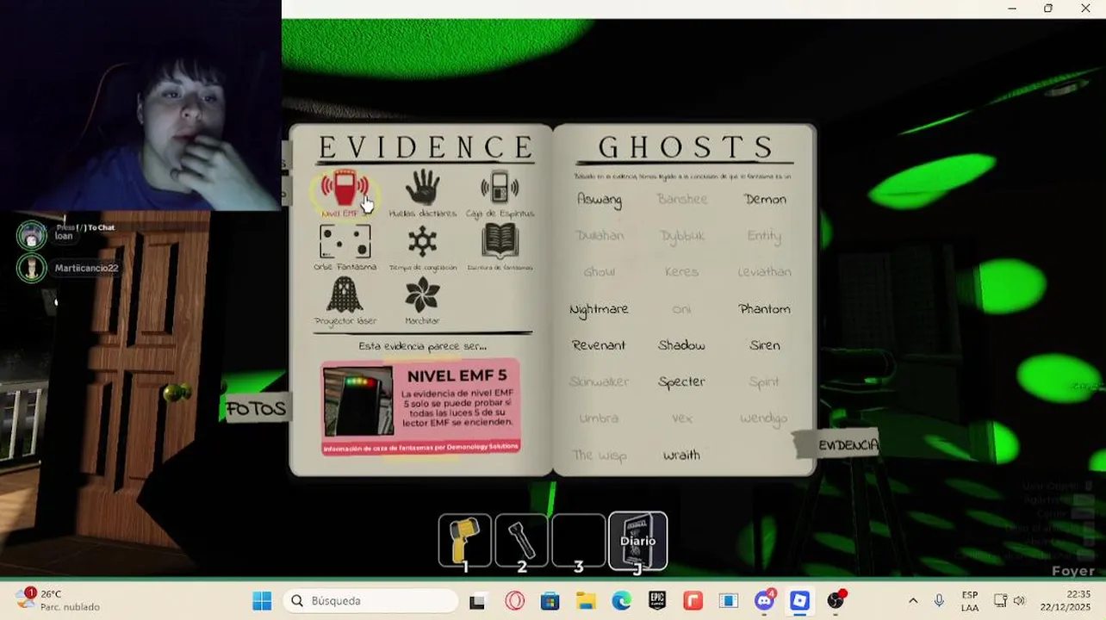Open the Windows Start menu

point(262,600)
